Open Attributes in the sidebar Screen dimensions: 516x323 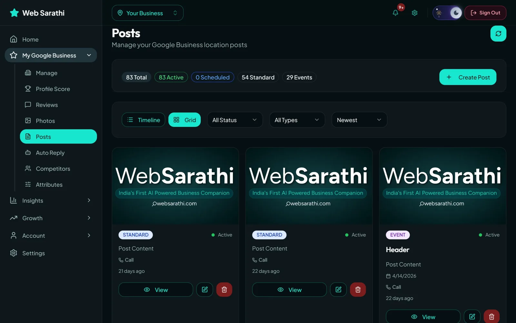pyautogui.click(x=58, y=184)
